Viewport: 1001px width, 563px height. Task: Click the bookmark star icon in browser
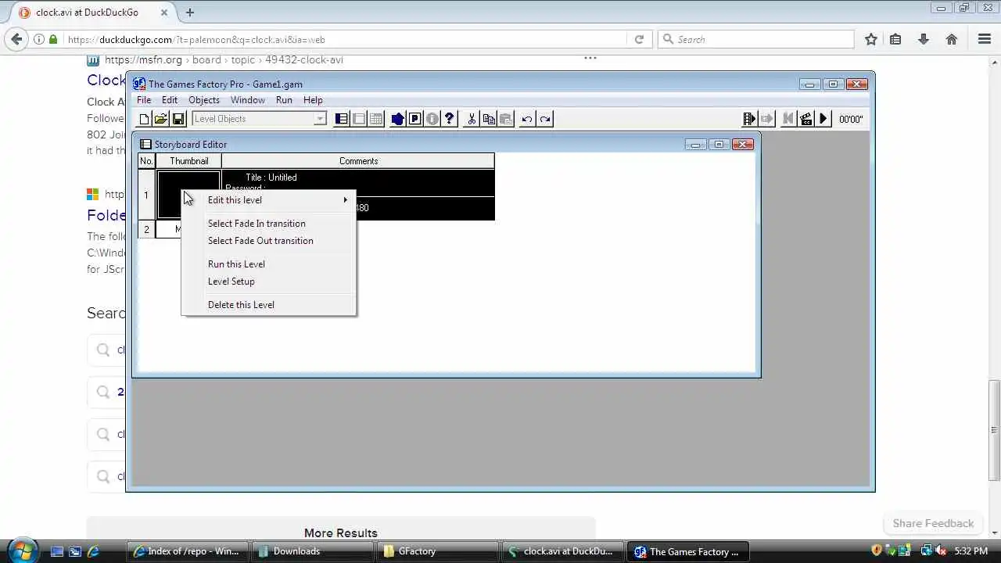tap(871, 39)
